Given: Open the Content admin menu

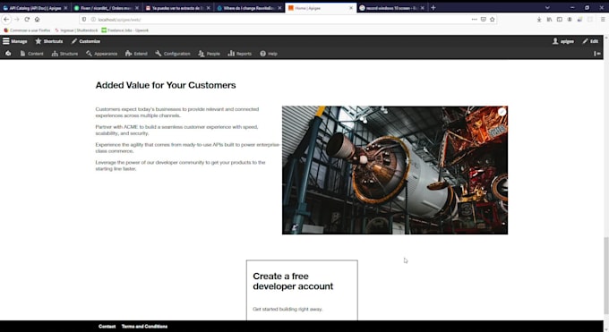Looking at the screenshot, I should click(31, 54).
